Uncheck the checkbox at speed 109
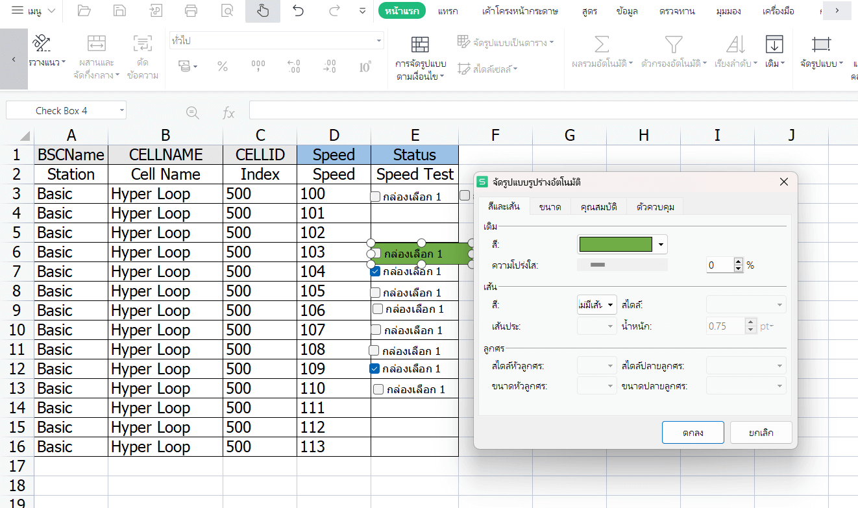The image size is (858, 508). pyautogui.click(x=374, y=369)
